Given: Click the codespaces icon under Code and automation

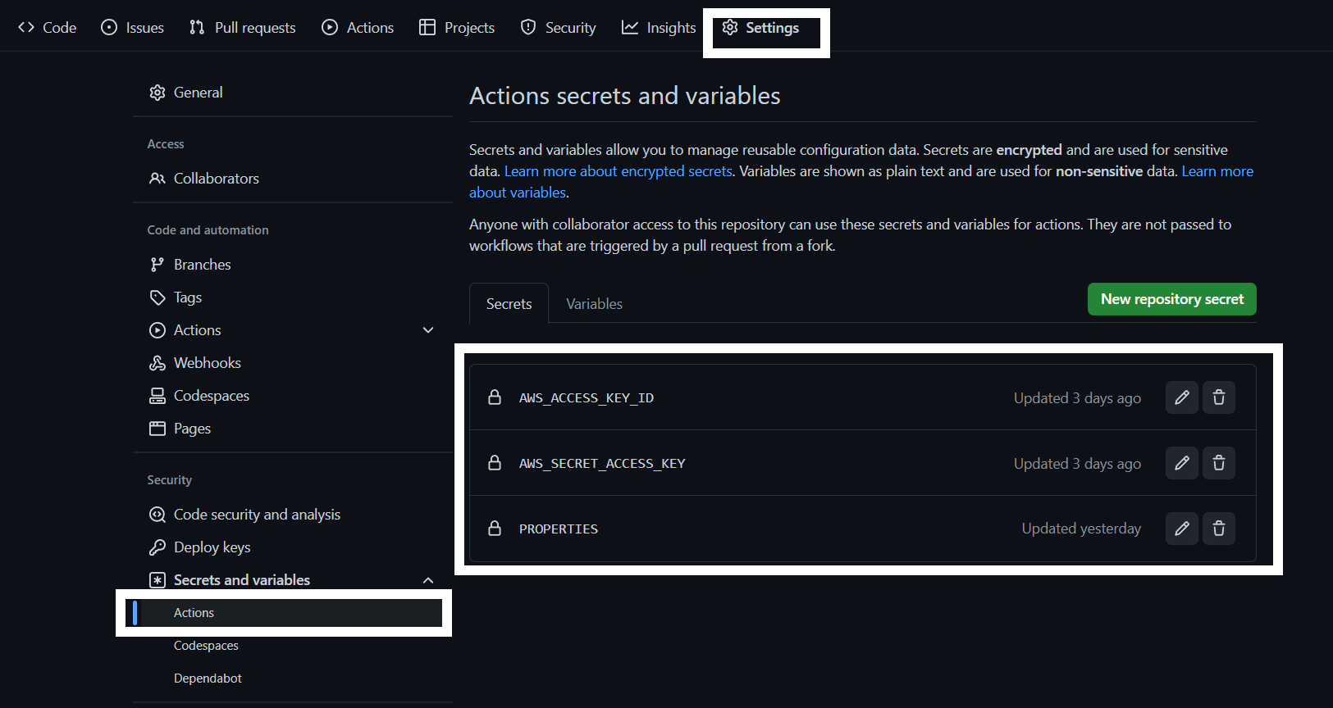Looking at the screenshot, I should [x=157, y=396].
